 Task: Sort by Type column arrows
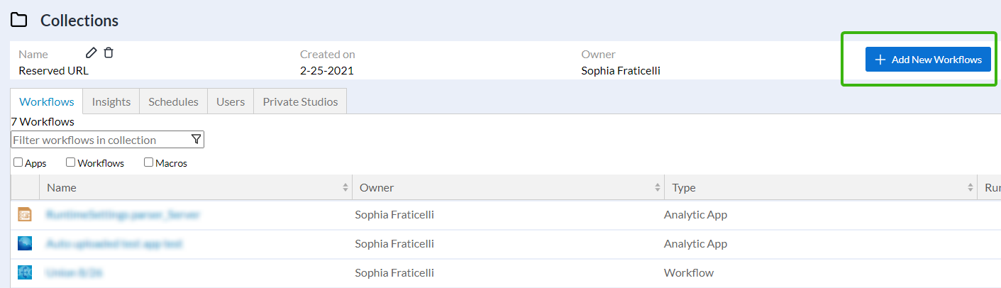tap(970, 188)
